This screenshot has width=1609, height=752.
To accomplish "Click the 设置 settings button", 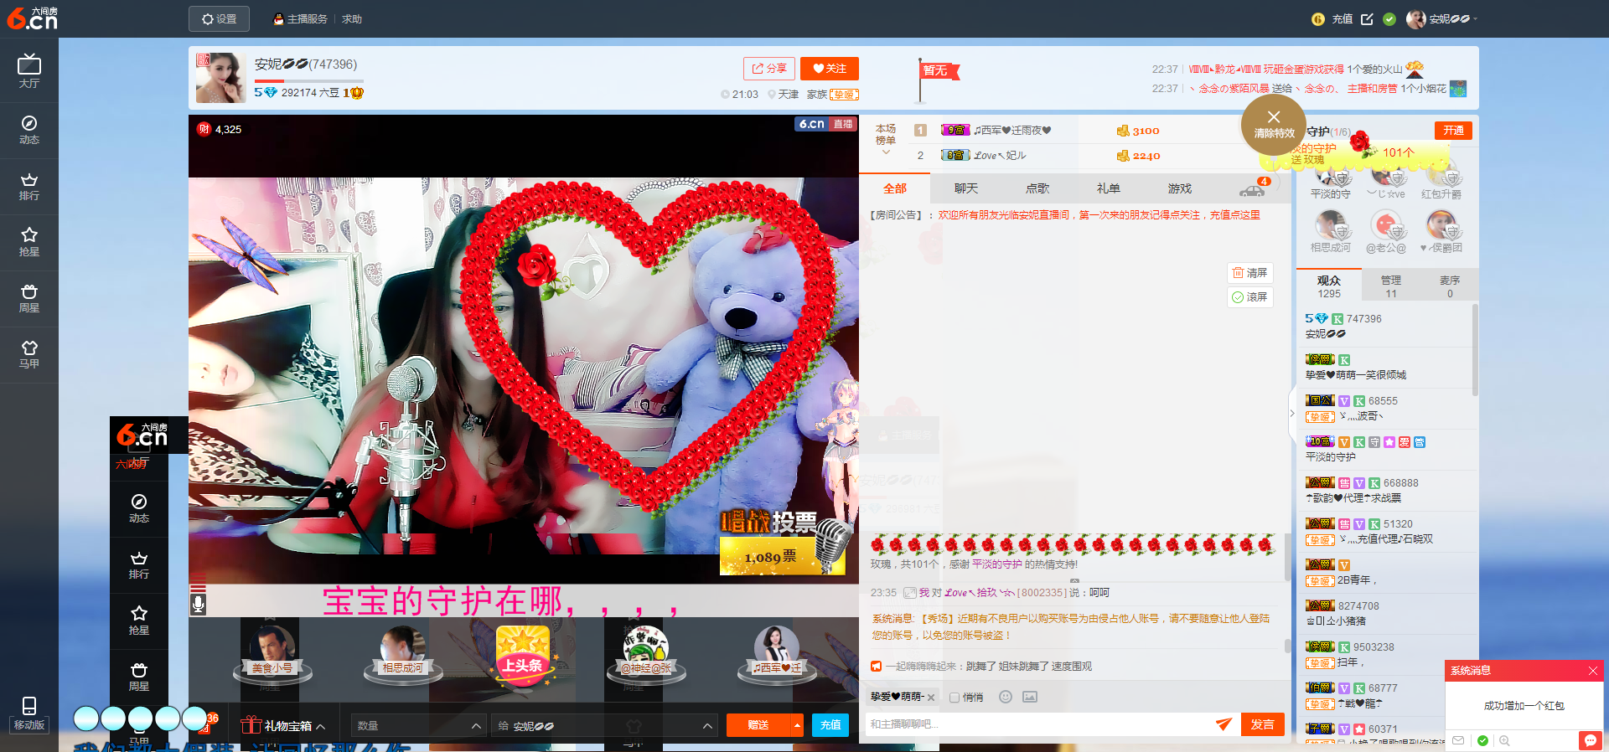I will click(x=219, y=18).
